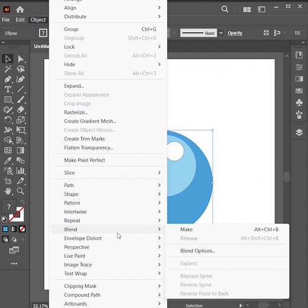Open the Layers panel icon

(299, 132)
